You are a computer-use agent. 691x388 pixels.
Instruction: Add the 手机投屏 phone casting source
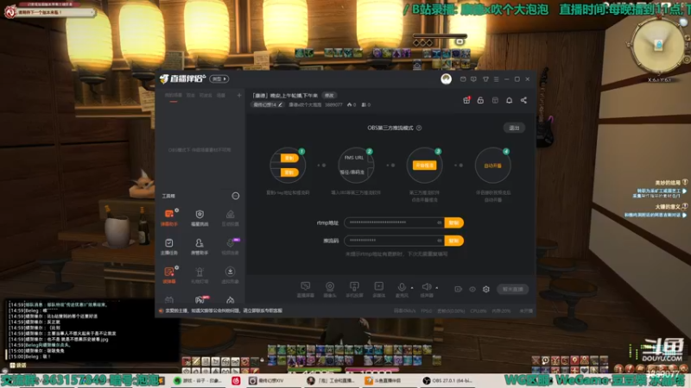[354, 290]
